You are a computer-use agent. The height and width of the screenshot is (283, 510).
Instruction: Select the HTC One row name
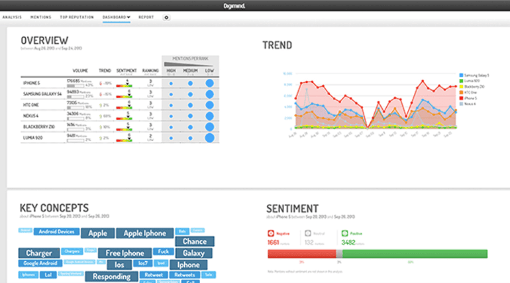31,105
